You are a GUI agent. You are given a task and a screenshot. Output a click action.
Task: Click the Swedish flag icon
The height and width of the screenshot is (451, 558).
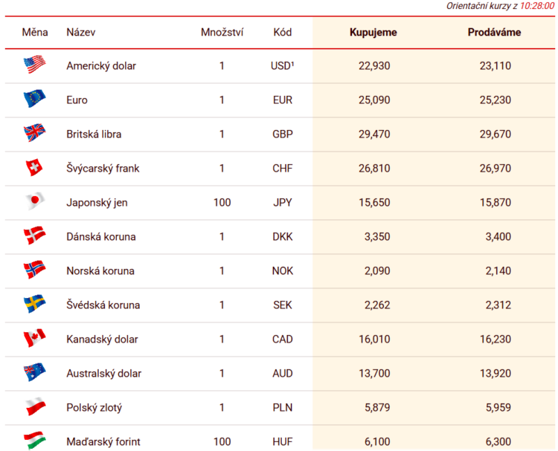click(x=34, y=303)
